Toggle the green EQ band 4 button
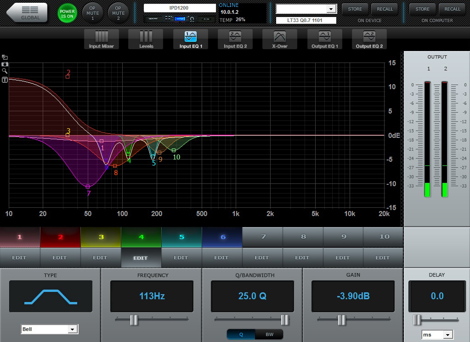 pos(142,237)
